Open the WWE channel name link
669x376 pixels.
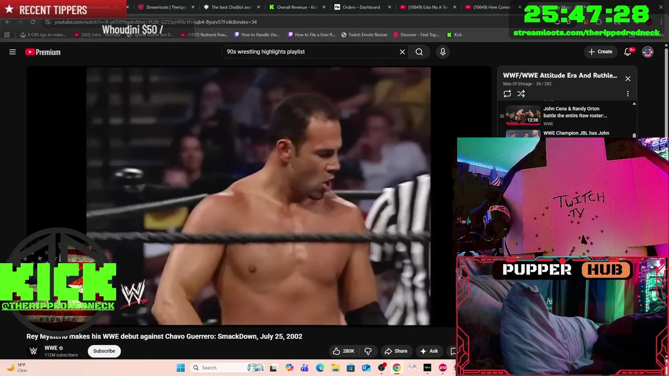[51, 348]
